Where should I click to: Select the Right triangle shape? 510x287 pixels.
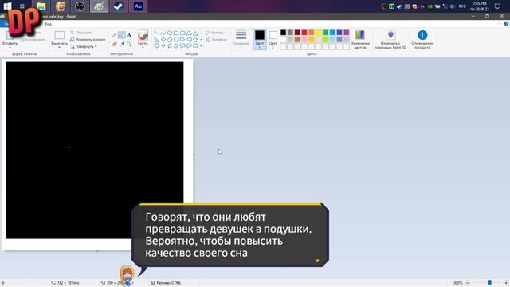[157, 39]
